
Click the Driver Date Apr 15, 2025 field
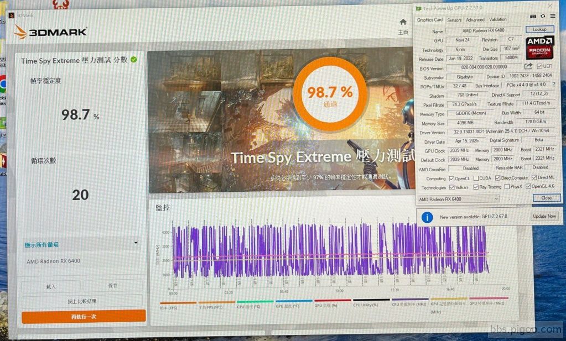pyautogui.click(x=466, y=141)
